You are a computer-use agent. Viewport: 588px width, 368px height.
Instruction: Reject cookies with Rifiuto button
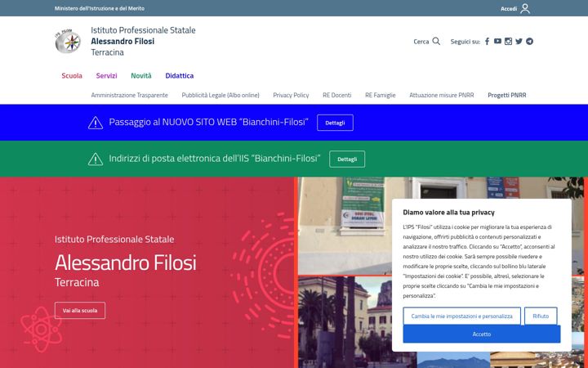click(541, 316)
